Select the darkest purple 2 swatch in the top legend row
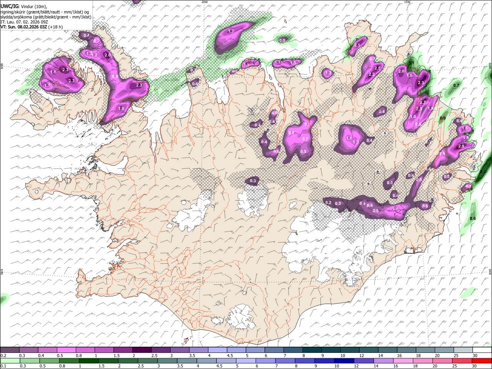492x369 pixels. (x=142, y=350)
